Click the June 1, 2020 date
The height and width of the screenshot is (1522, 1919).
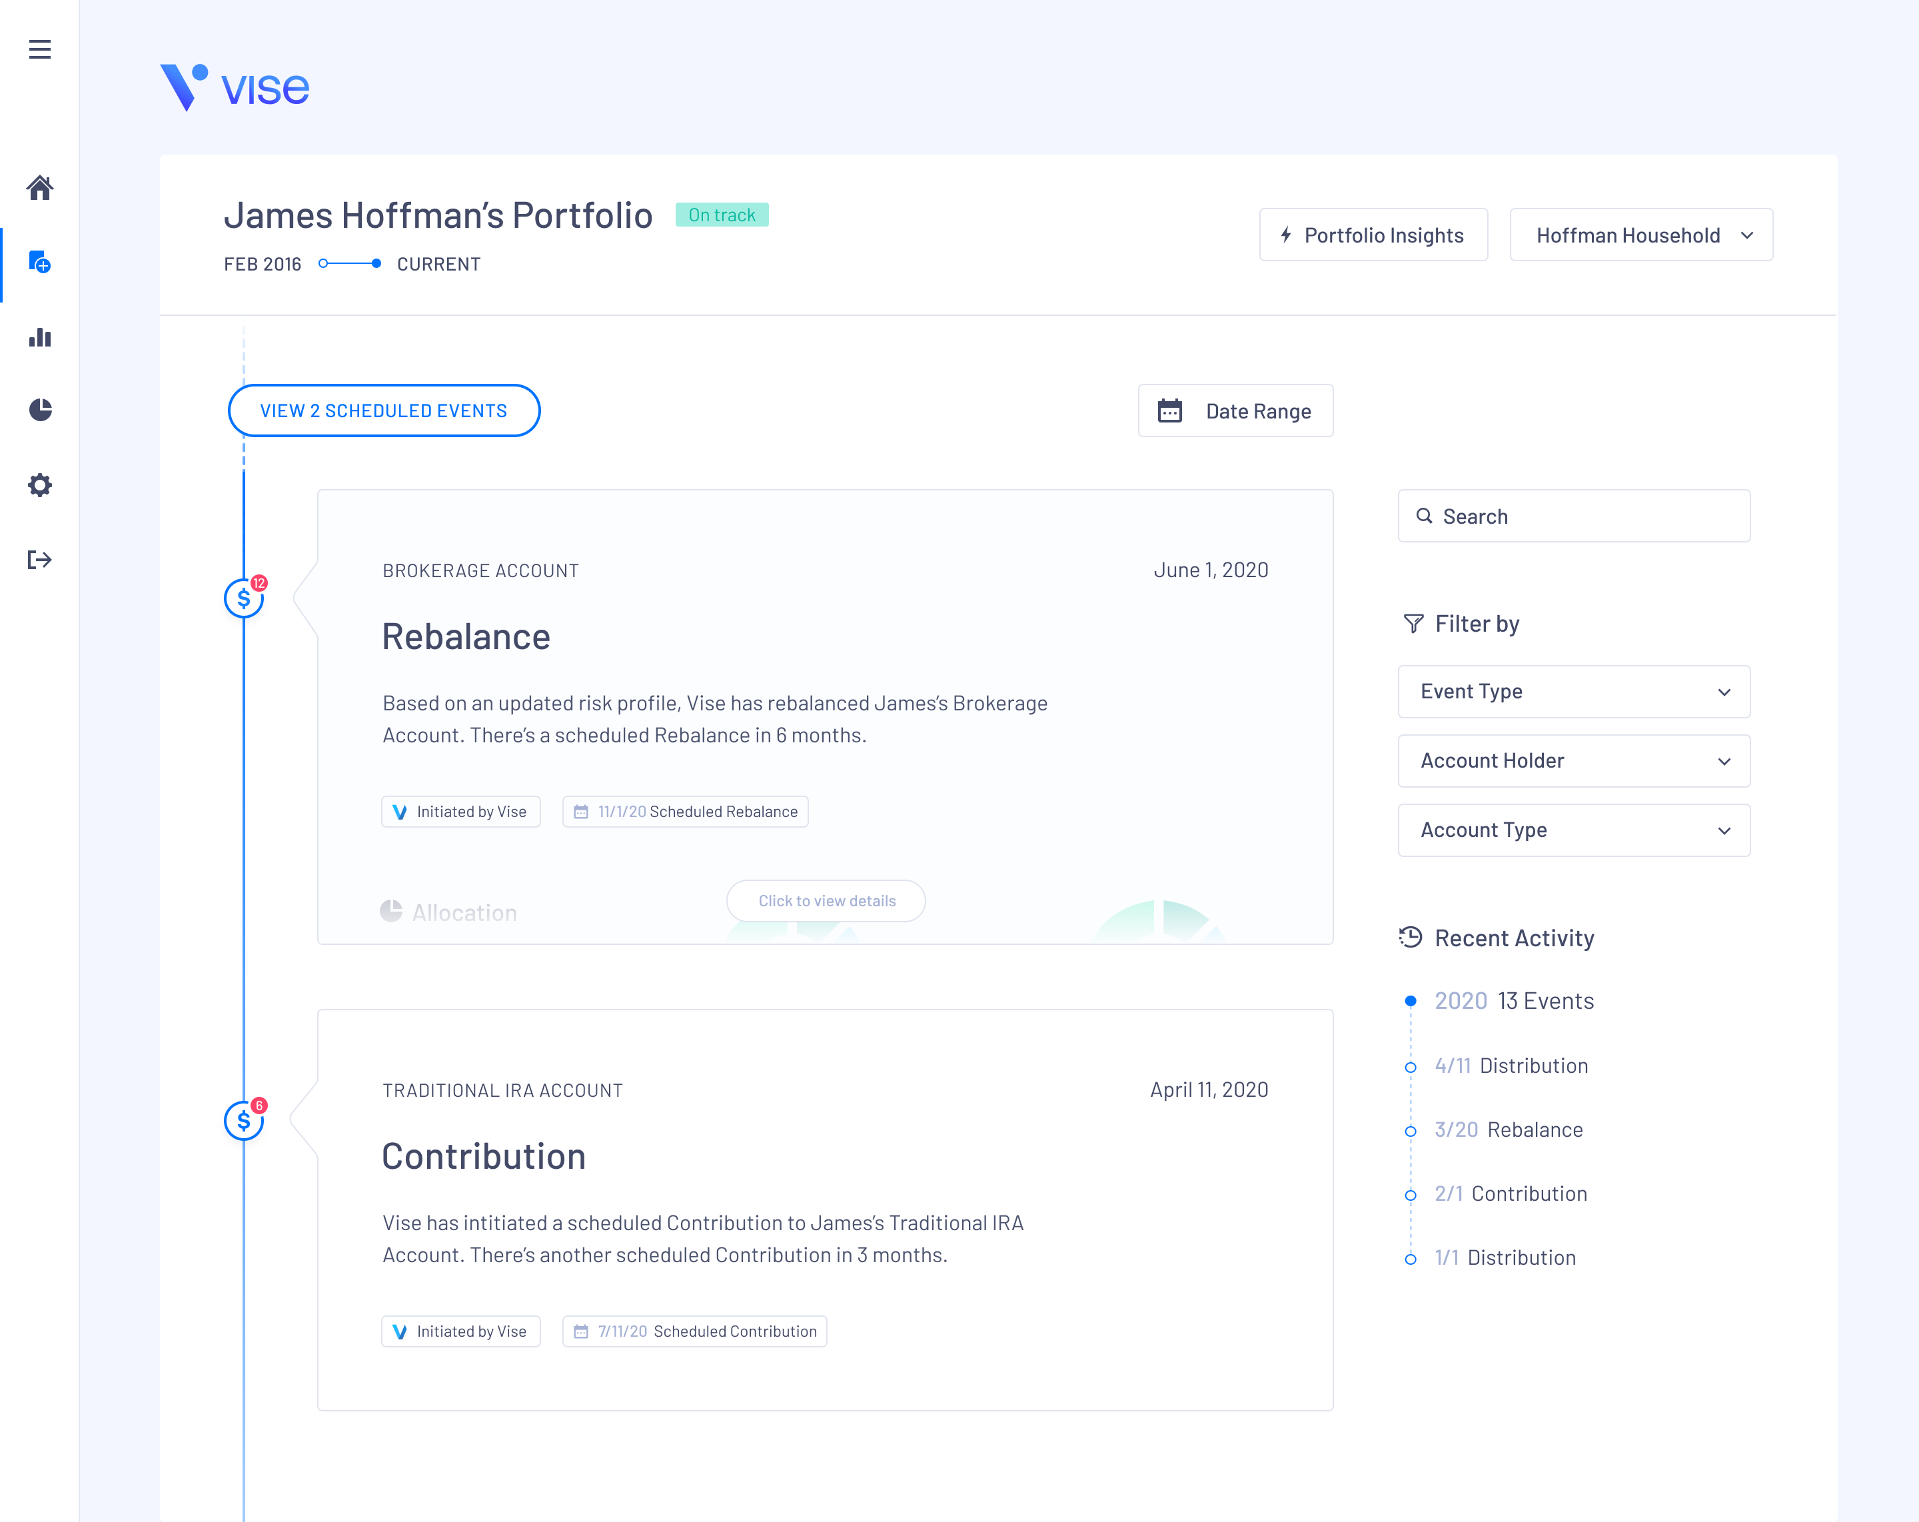tap(1211, 570)
